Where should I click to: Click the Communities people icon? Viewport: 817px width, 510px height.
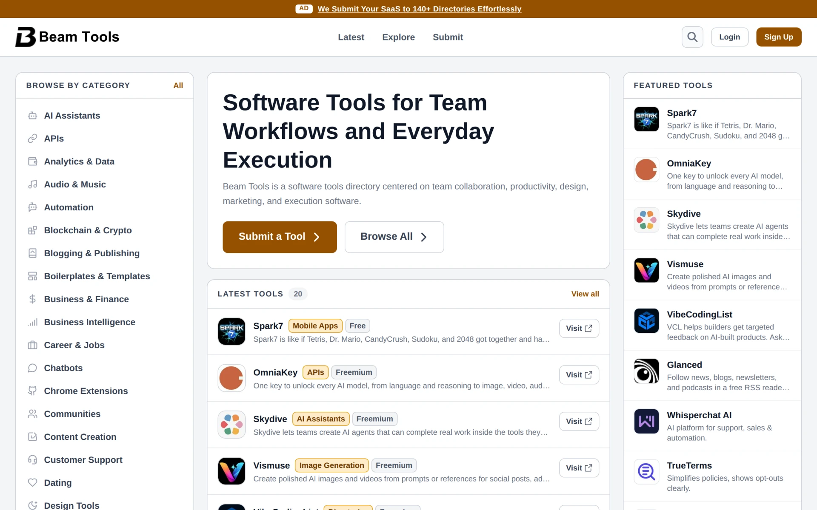coord(32,414)
